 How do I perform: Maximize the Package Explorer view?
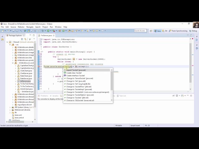34,35
